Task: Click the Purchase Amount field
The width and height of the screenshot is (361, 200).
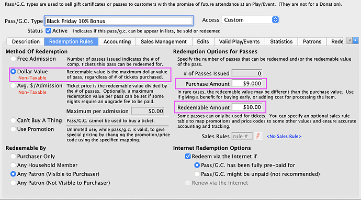Action: (247, 83)
